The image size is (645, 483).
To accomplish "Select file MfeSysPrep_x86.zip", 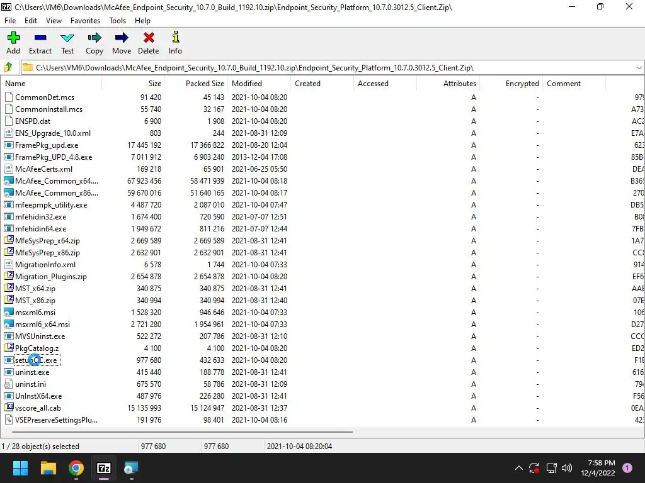I will [x=47, y=253].
